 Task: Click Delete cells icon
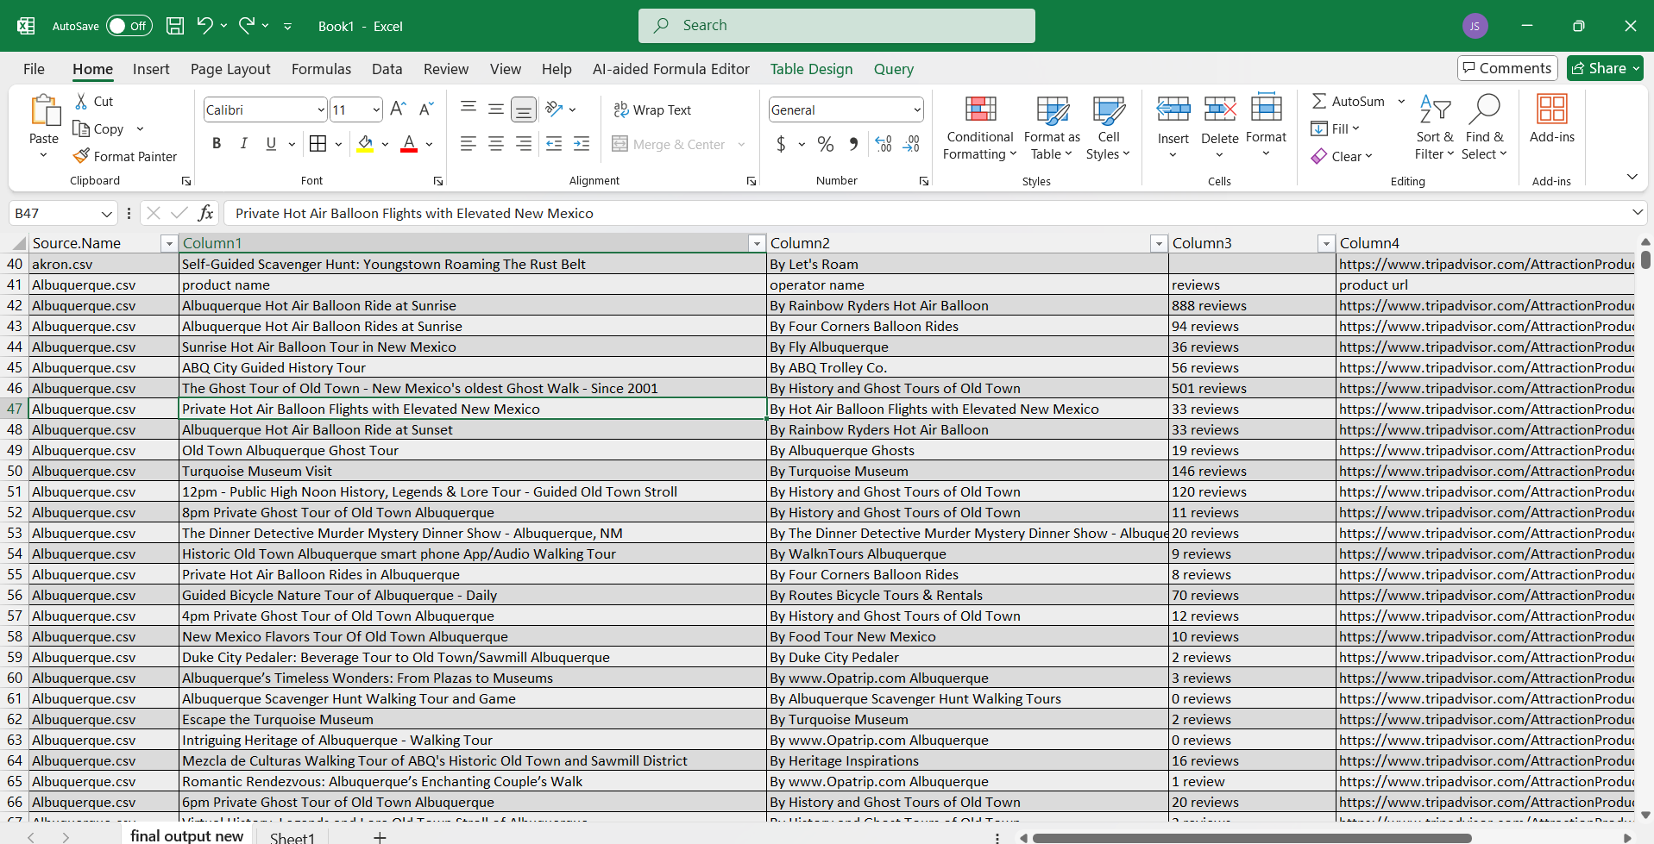(1220, 109)
